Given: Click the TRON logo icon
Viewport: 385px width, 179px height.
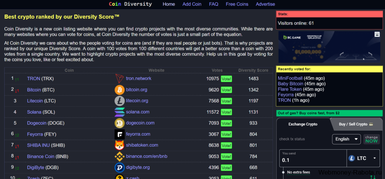Looking at the screenshot, I should (120, 79).
